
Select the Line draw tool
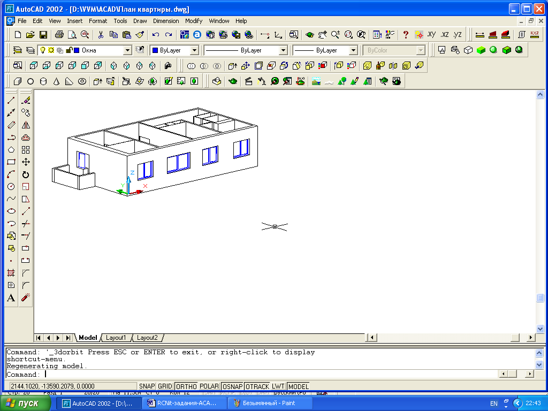11,101
